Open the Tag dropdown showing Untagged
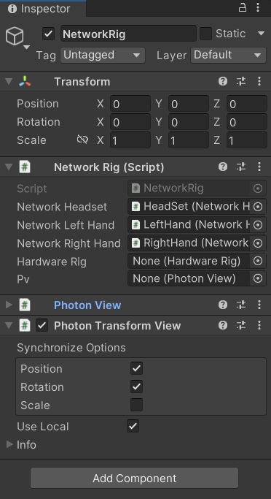Screen dimensions: 271x499 pos(103,55)
